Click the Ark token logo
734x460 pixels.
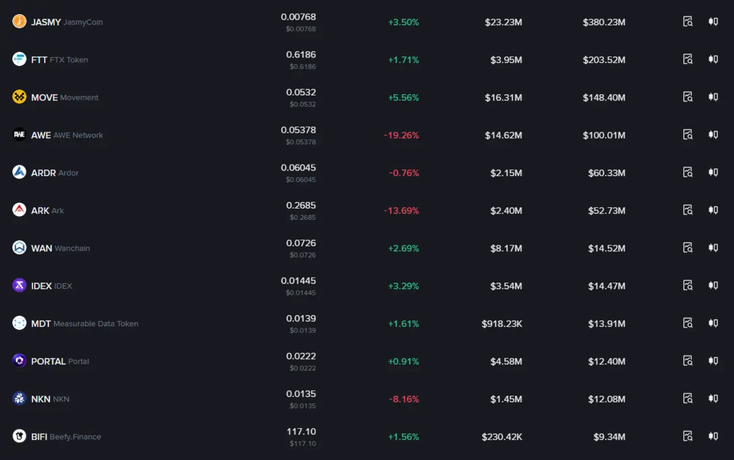click(x=18, y=210)
